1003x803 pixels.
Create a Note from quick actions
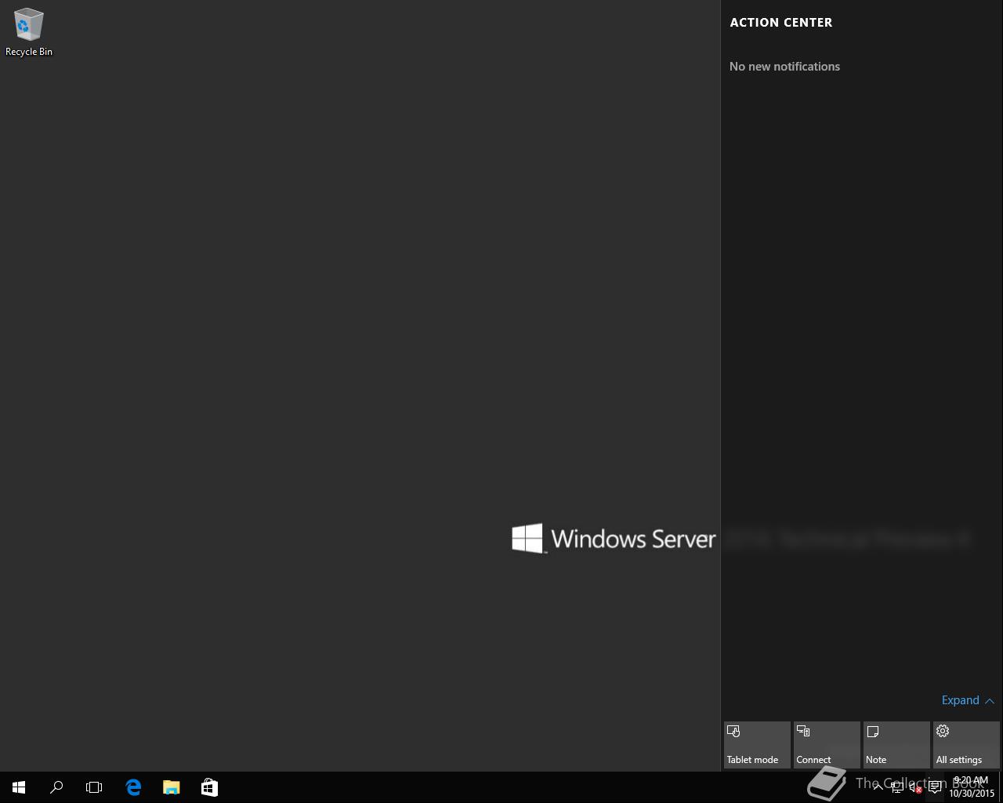point(896,745)
